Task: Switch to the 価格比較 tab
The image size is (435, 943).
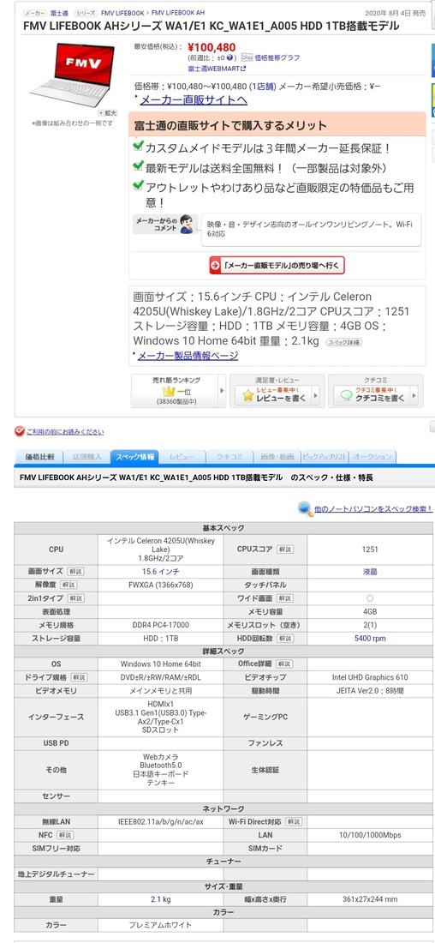Action: point(39,457)
